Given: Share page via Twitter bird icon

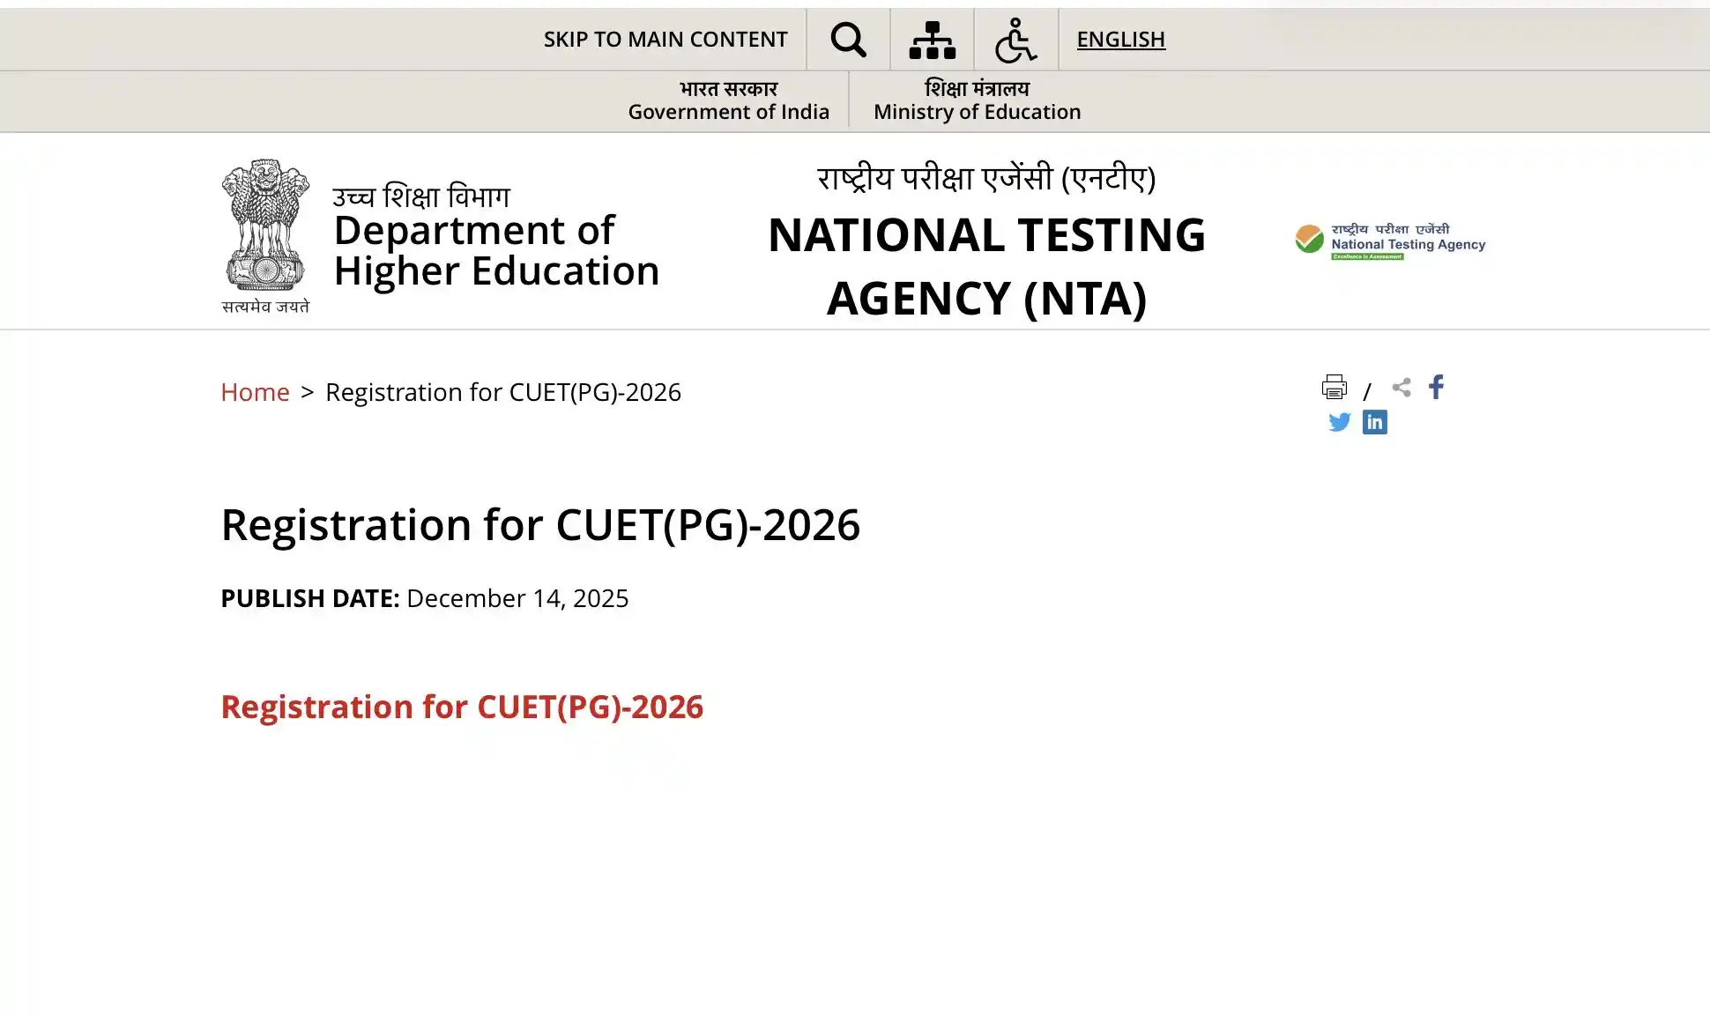Looking at the screenshot, I should (x=1339, y=422).
